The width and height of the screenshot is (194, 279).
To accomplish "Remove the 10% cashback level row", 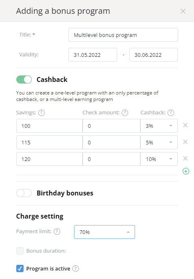I will 185,159.
